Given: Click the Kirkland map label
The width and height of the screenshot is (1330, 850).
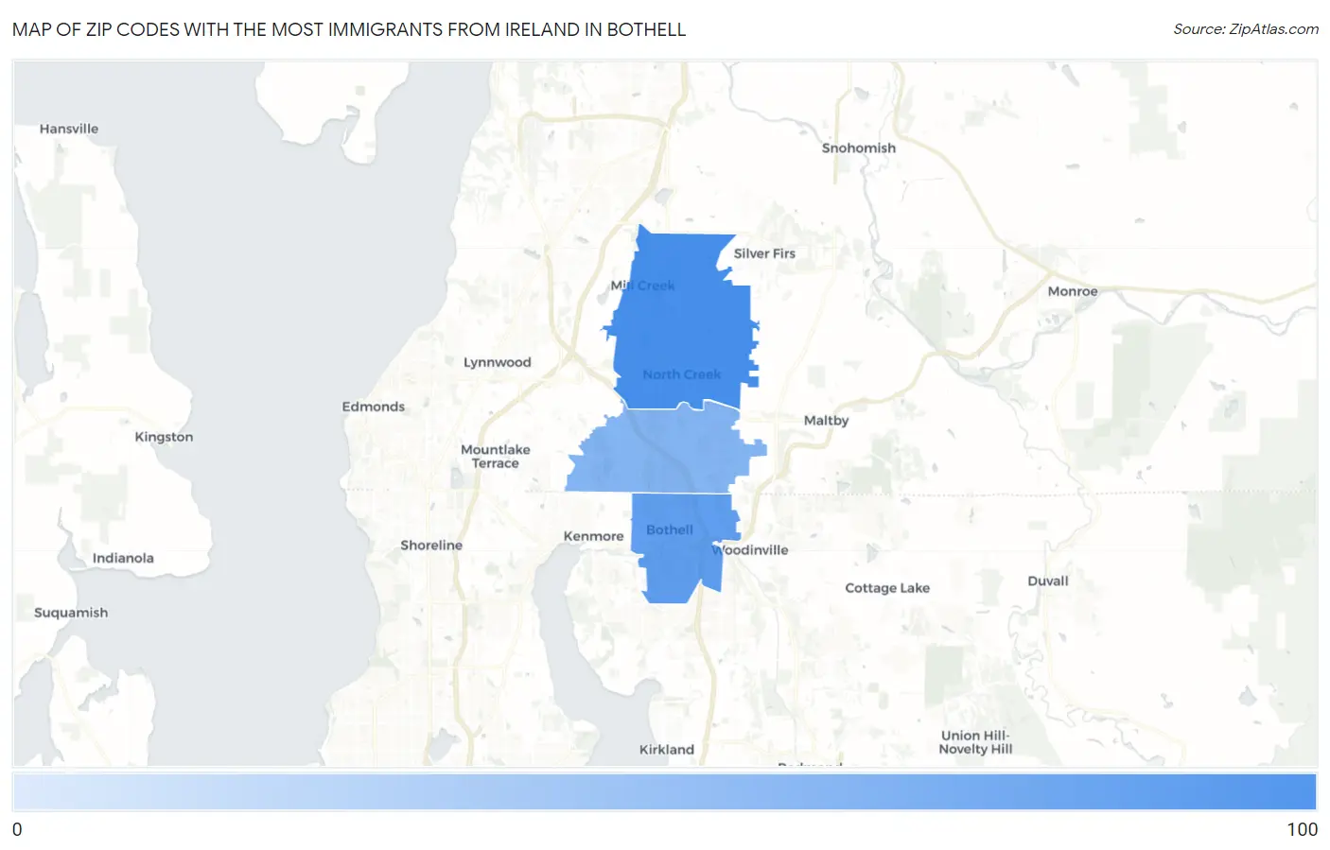Looking at the screenshot, I should point(667,750).
